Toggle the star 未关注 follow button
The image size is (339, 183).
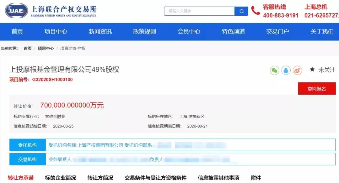322,70
